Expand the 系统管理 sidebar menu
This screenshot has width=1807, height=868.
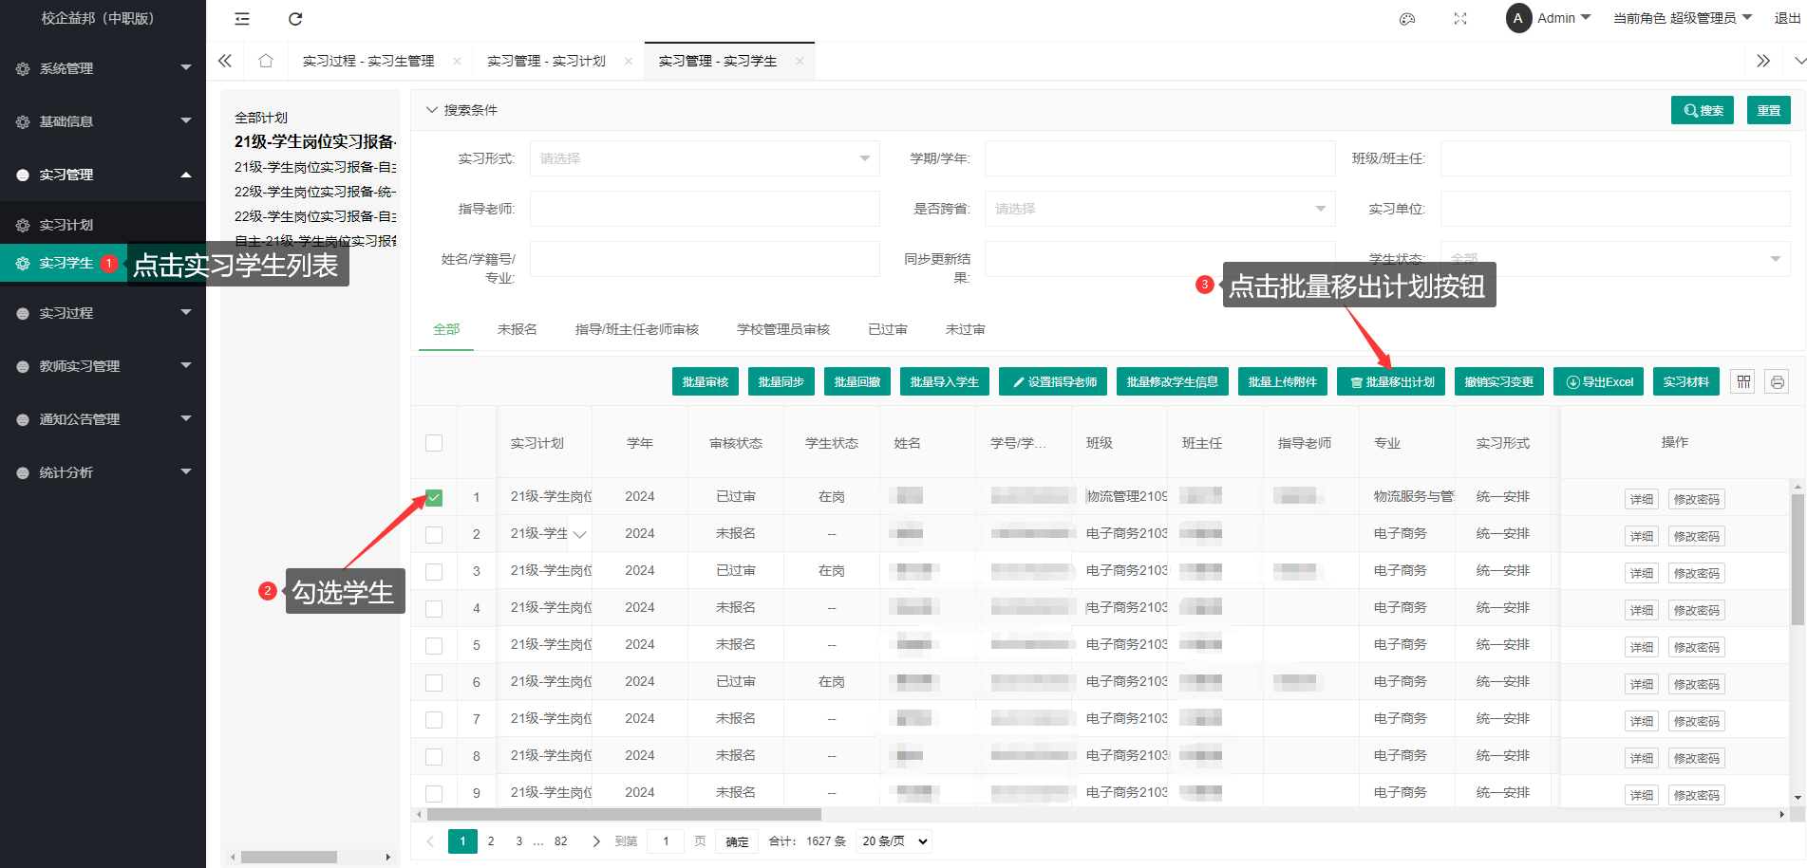pos(103,68)
